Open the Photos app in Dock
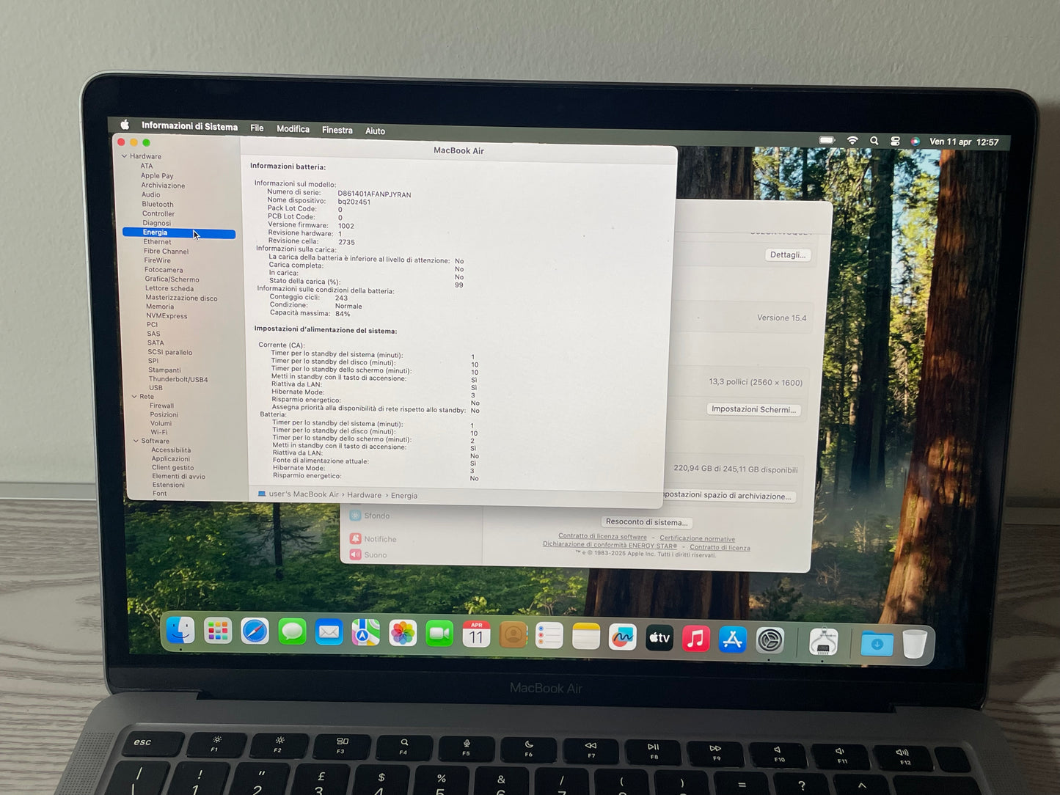This screenshot has width=1060, height=795. point(402,633)
